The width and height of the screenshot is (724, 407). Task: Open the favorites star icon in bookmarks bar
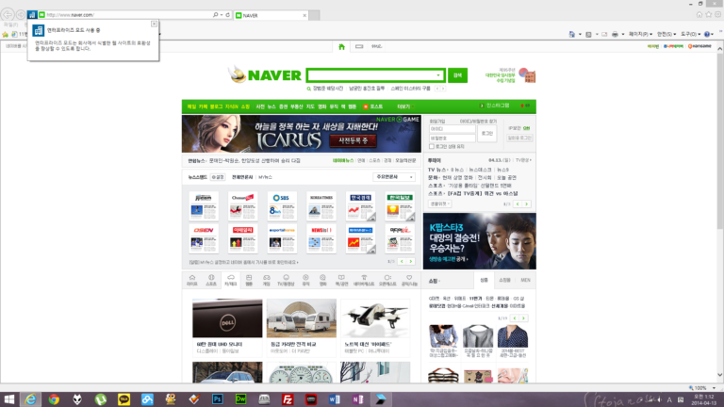(x=6, y=34)
